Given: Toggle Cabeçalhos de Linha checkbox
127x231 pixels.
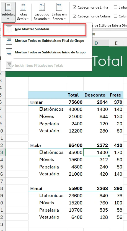Looking at the screenshot, I should [x=74, y=7].
